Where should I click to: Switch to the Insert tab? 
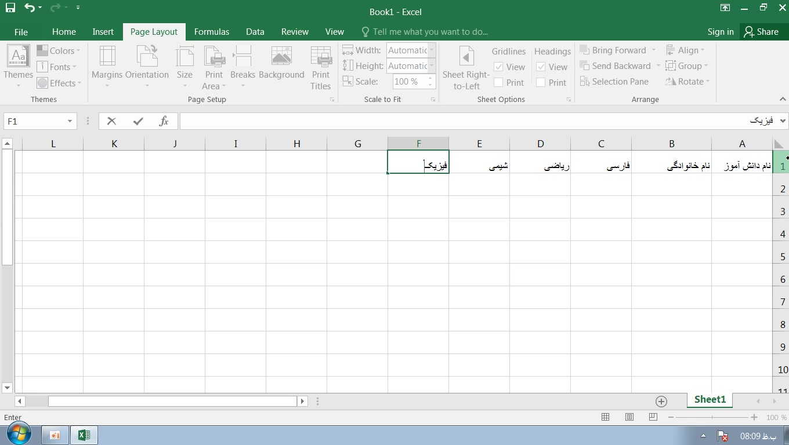point(103,32)
